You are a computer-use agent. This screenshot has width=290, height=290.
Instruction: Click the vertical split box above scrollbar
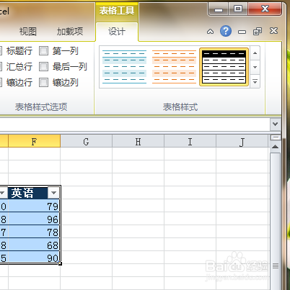pos(276,137)
